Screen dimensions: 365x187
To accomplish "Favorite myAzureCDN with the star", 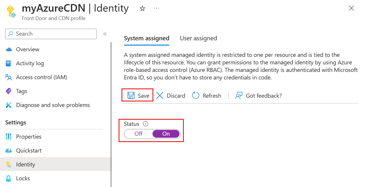I will pyautogui.click(x=142, y=8).
